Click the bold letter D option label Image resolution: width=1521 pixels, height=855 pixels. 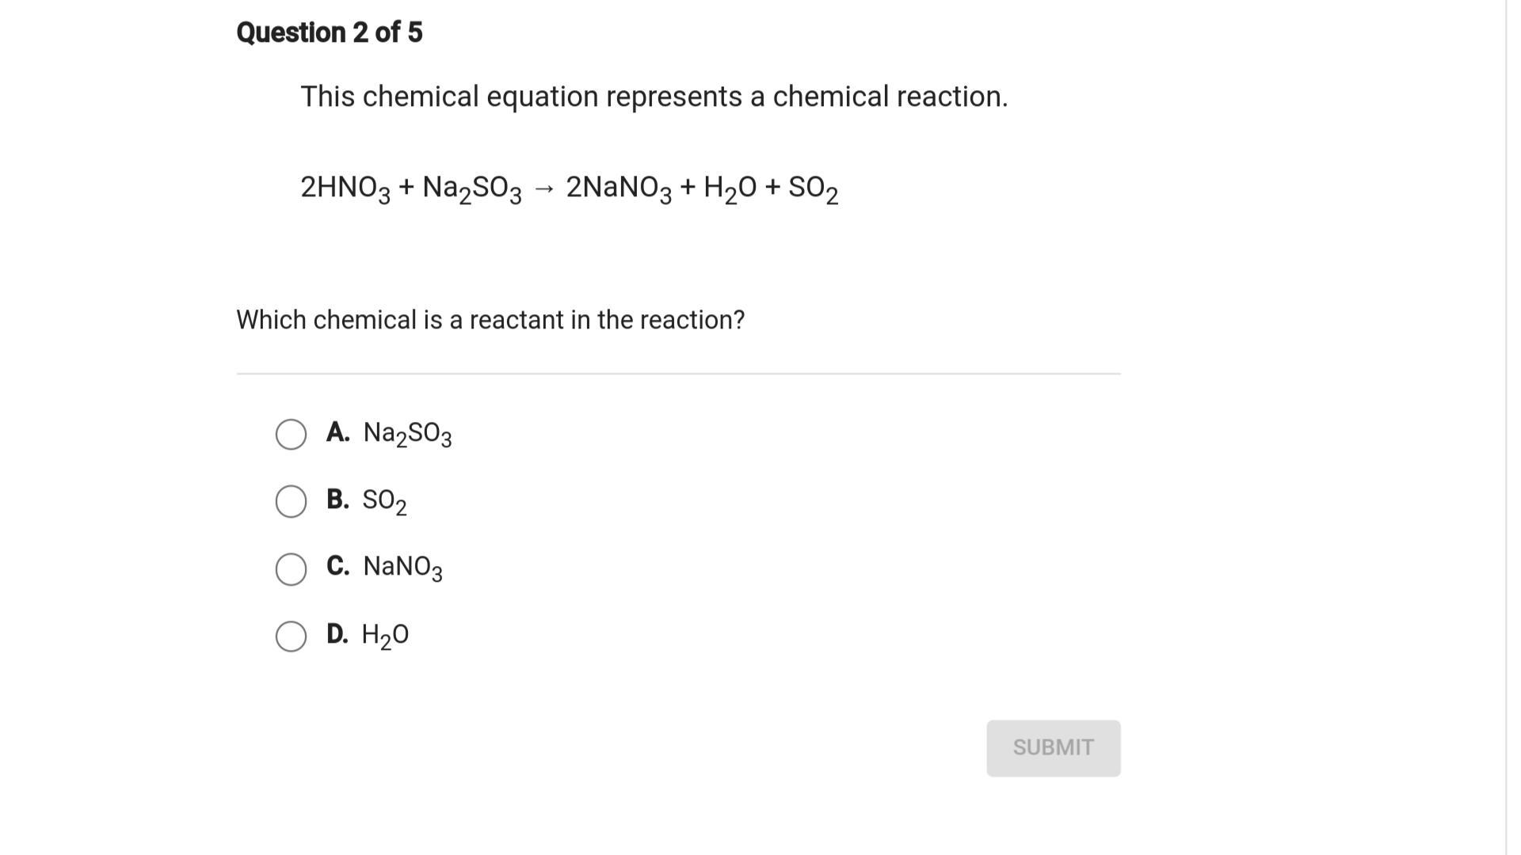pyautogui.click(x=337, y=634)
